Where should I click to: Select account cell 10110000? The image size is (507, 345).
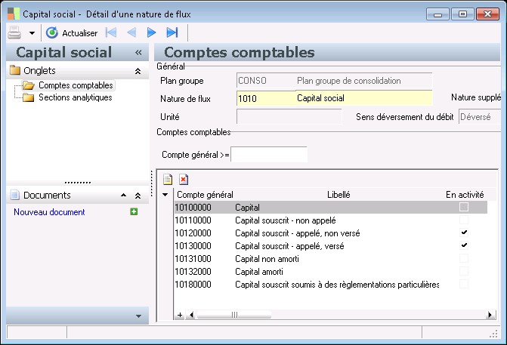193,220
